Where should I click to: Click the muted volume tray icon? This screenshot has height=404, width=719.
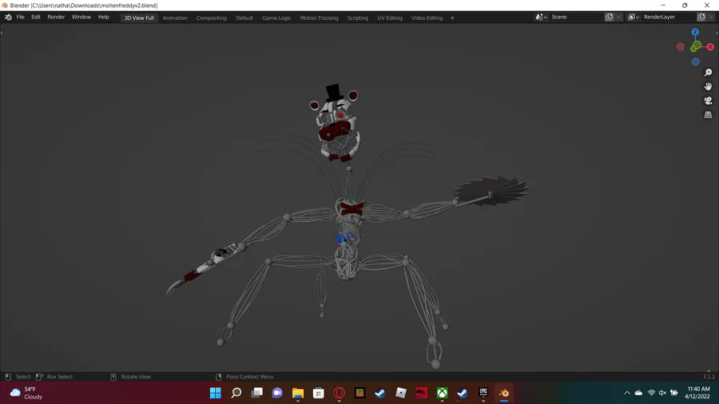pos(662,393)
